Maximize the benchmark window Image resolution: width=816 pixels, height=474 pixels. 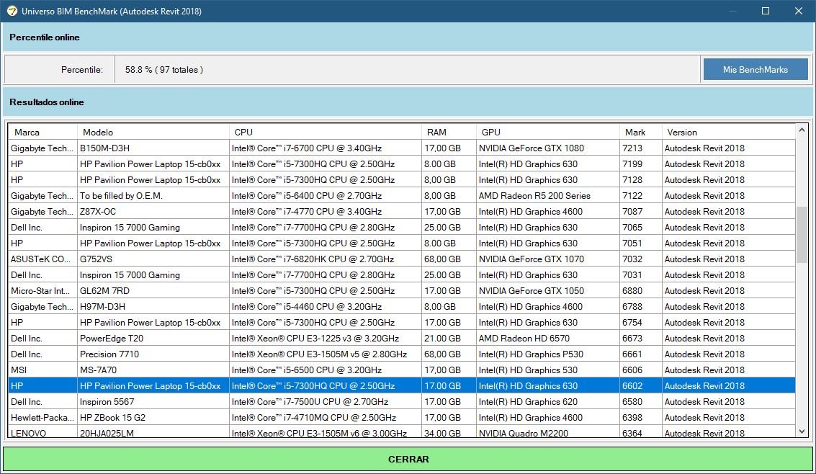pyautogui.click(x=766, y=11)
